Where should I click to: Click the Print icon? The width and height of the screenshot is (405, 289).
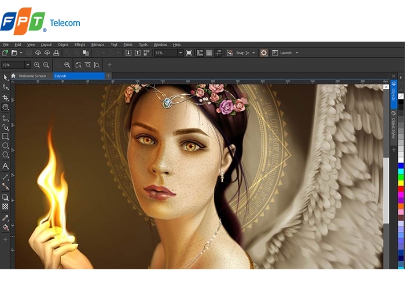click(x=56, y=53)
